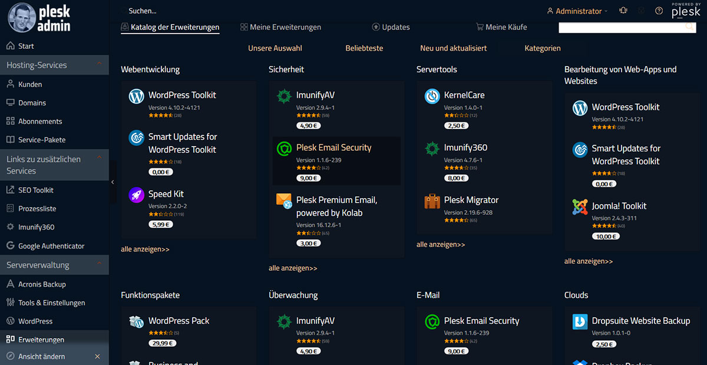Image resolution: width=707 pixels, height=365 pixels.
Task: Click the 2,50 € price badge of KernelCare
Action: click(456, 125)
